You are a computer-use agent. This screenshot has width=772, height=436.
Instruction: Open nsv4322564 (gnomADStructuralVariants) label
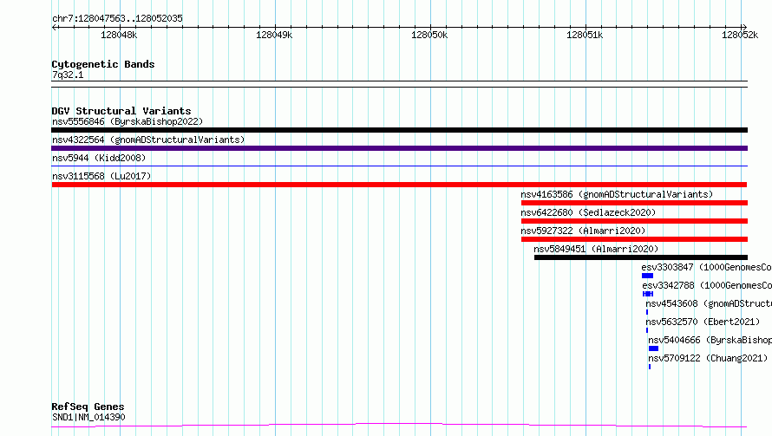[x=148, y=140]
